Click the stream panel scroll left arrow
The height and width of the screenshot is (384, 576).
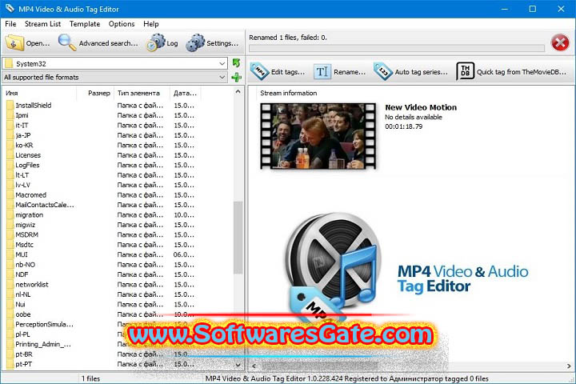254,366
